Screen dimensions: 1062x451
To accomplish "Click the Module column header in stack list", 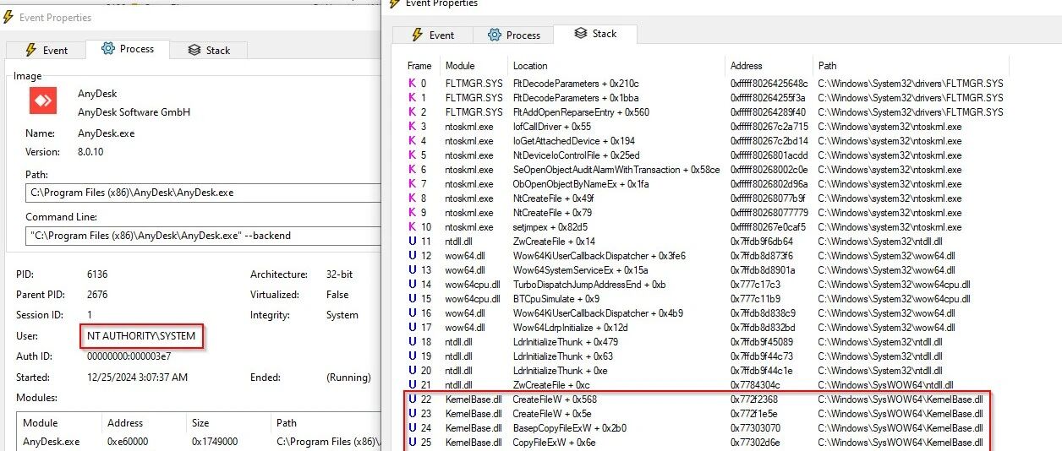I will [460, 65].
